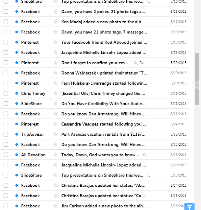201x210 pixels.
Task: Open 'Cassandra Vasquez started following you' email
Action: point(104,124)
